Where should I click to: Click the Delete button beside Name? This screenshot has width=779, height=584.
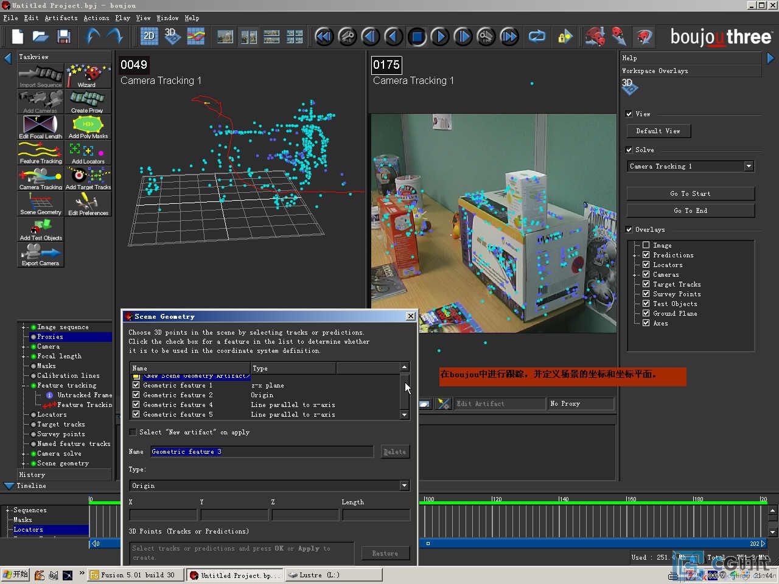394,451
